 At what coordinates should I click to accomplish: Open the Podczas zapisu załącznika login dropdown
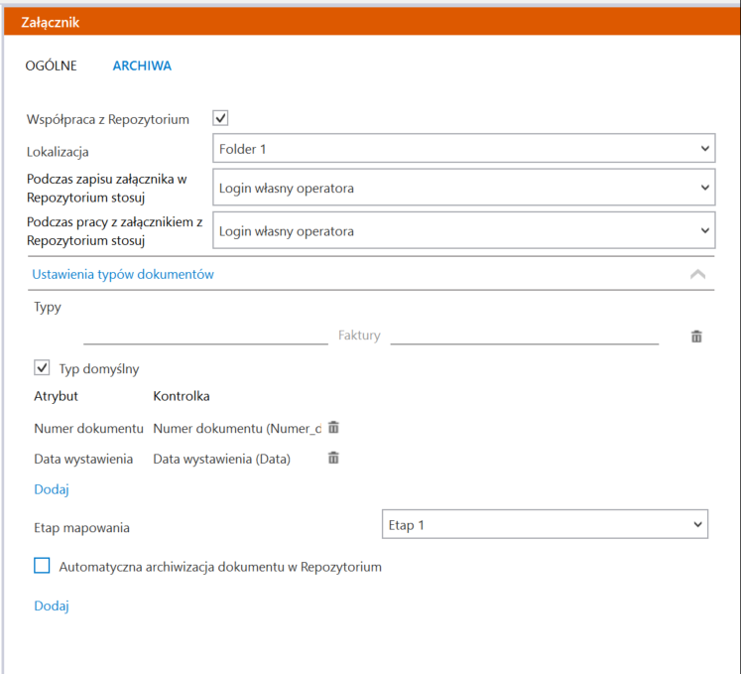[x=463, y=188]
